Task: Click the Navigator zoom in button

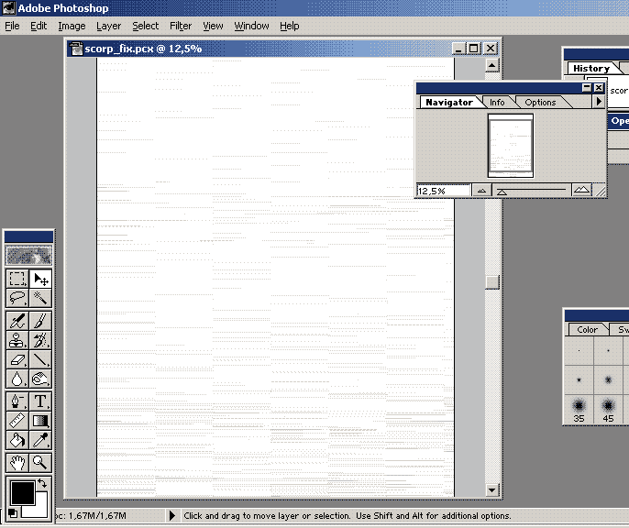Action: (581, 191)
